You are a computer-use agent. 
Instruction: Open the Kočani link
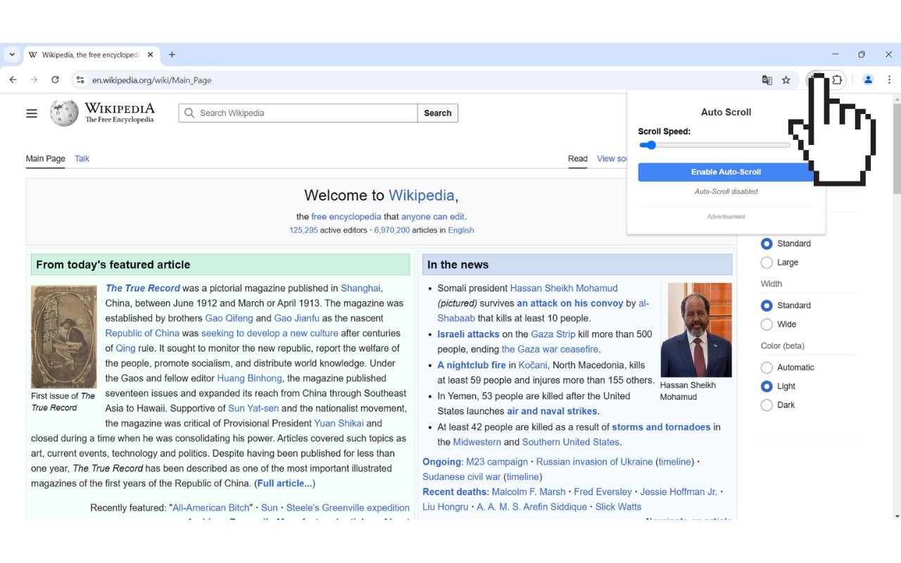click(533, 365)
